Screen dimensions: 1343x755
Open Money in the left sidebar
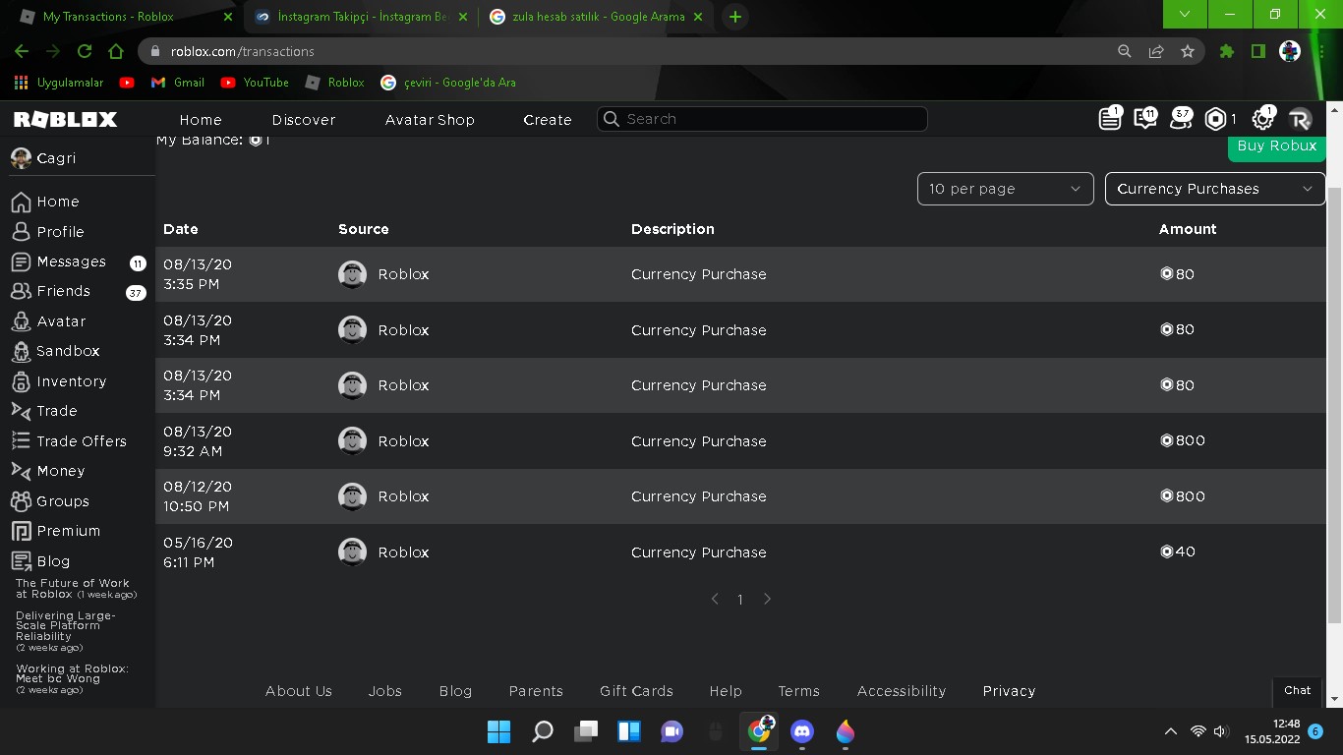point(48,471)
